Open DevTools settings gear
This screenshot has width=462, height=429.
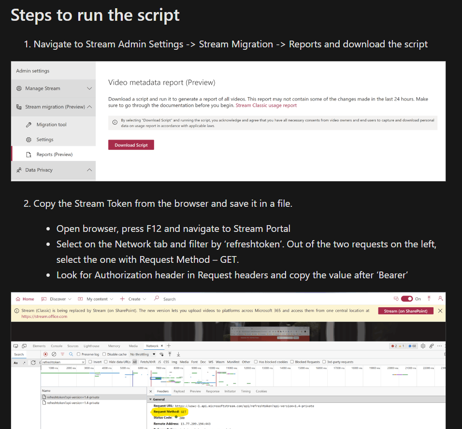coord(422,346)
